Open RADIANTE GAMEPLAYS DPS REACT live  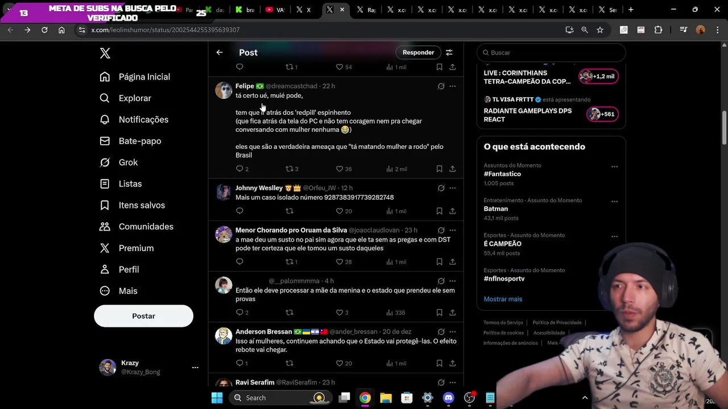[528, 115]
